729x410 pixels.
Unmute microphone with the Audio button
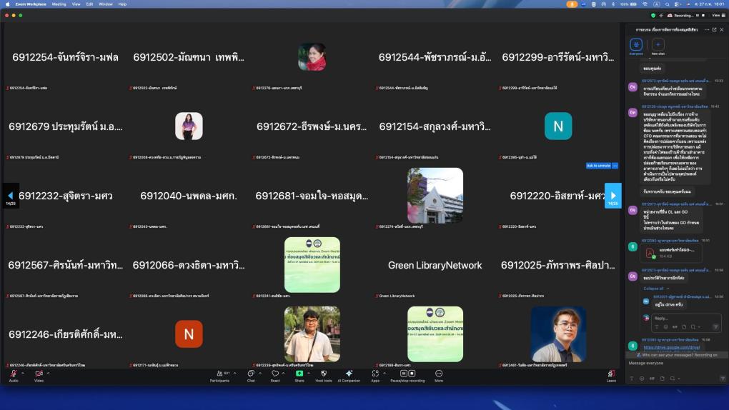13,374
